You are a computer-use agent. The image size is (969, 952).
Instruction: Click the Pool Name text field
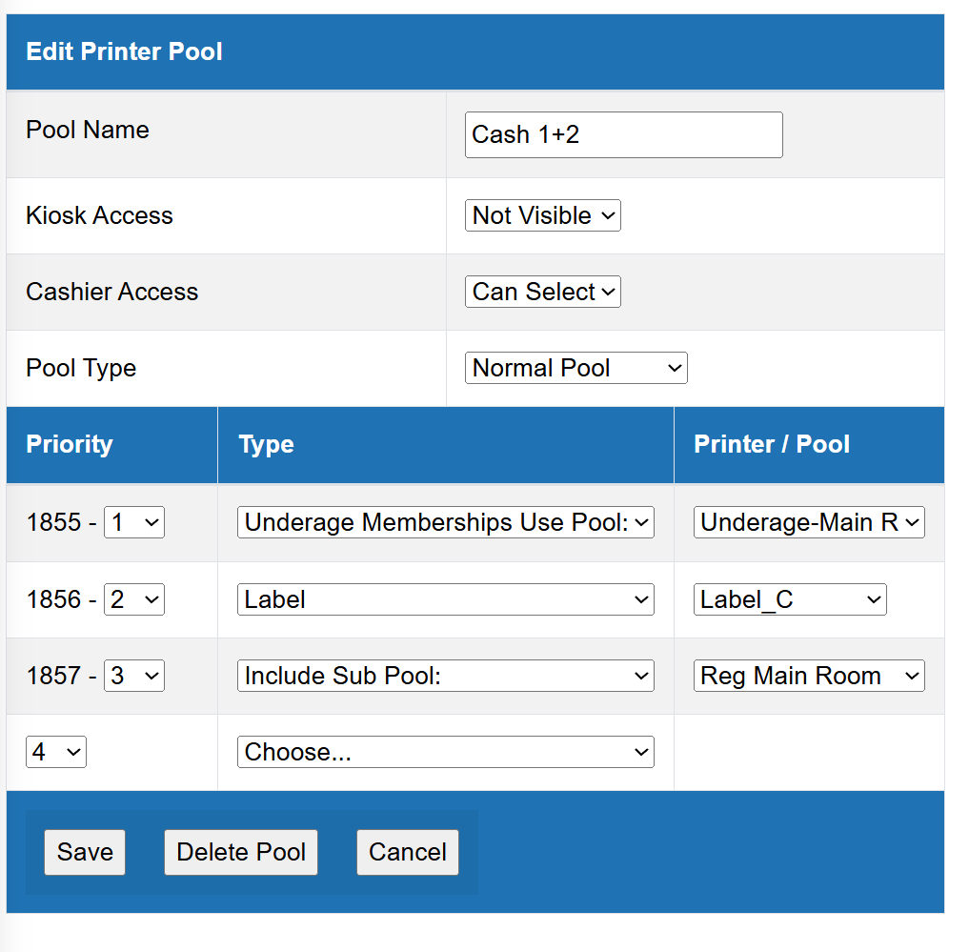[x=623, y=134]
